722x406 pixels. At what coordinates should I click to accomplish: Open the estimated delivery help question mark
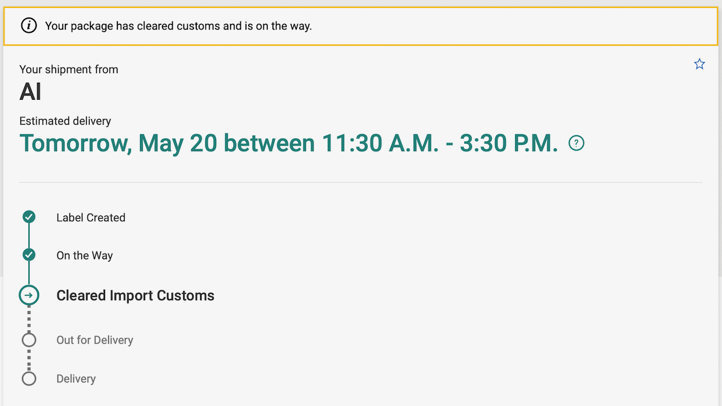pos(576,143)
